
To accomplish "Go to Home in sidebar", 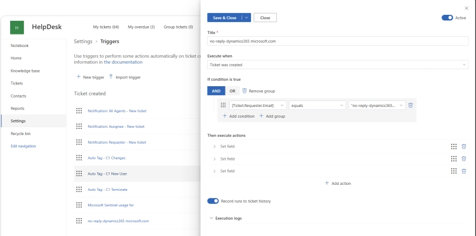I will pyautogui.click(x=16, y=58).
